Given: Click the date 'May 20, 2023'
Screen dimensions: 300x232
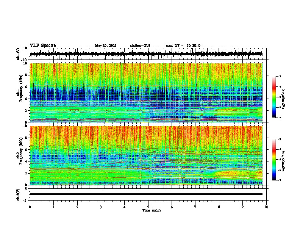Looking at the screenshot, I should click(106, 45).
